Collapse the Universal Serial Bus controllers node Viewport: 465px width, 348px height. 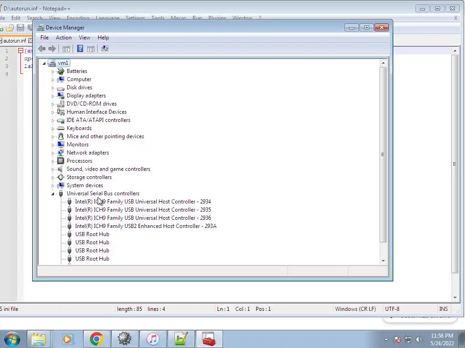pyautogui.click(x=53, y=194)
